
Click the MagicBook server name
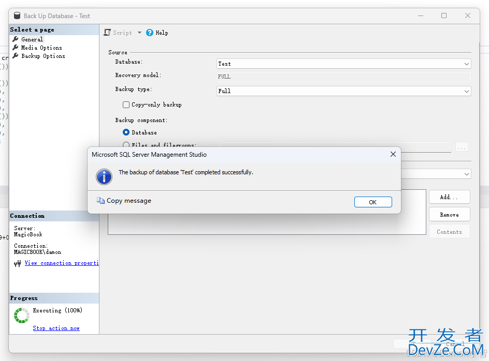(28, 234)
